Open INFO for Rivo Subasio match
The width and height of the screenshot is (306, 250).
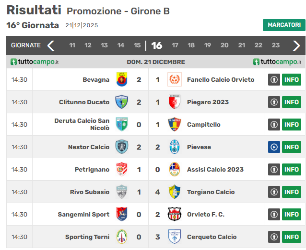click(x=291, y=192)
